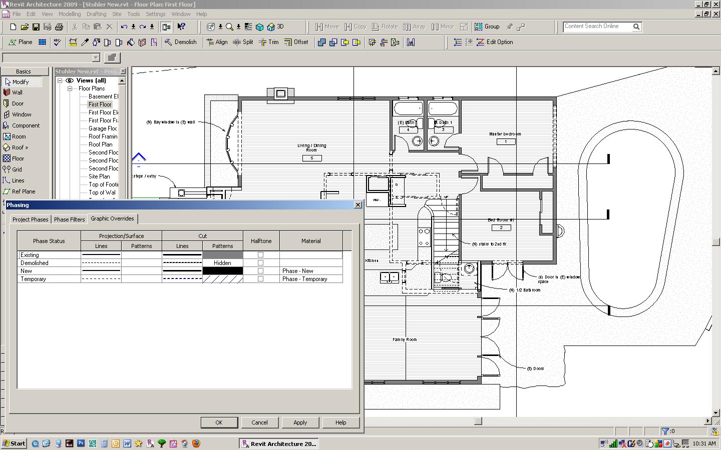
Task: Click the New phase cut pattern swatch
Action: coord(222,271)
